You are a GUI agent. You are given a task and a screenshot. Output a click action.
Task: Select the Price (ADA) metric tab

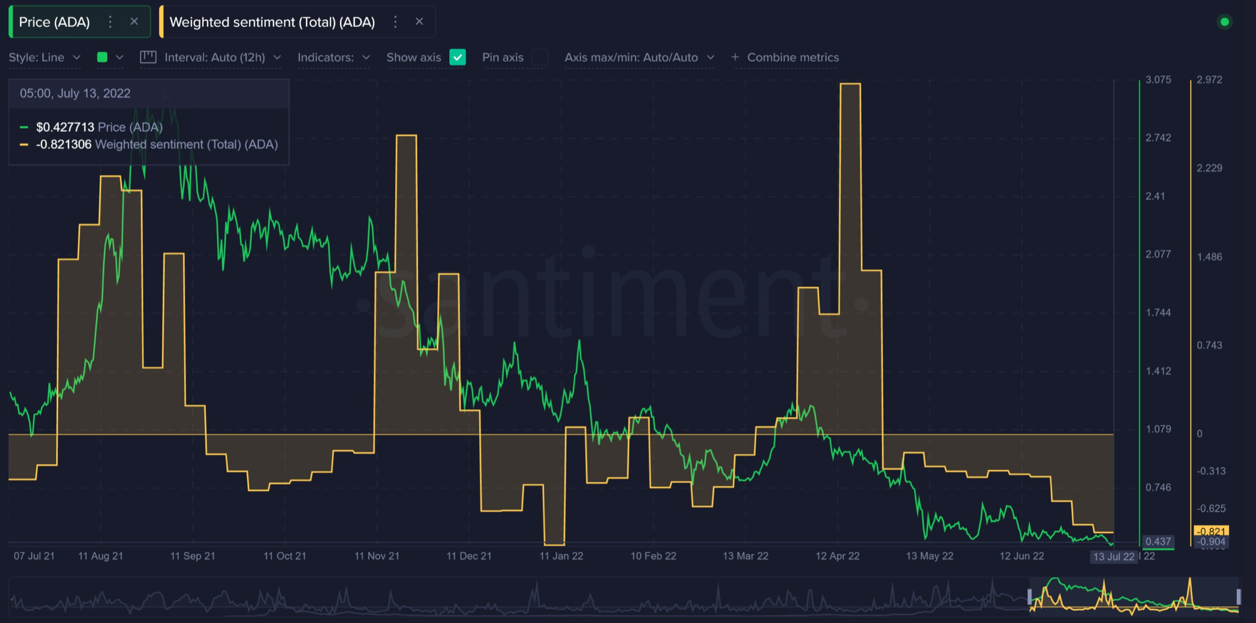click(54, 22)
